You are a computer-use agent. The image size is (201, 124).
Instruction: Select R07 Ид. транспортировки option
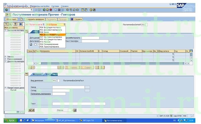[x=52, y=37]
